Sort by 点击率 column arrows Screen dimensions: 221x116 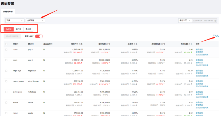(x=136, y=44)
